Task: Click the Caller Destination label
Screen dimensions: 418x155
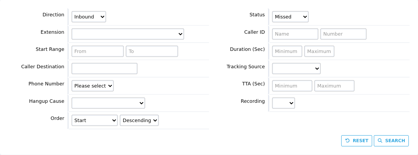Action: coord(43,67)
